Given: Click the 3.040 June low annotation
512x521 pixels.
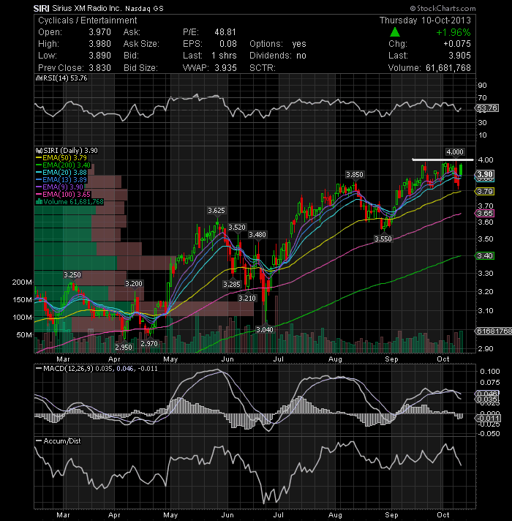Looking at the screenshot, I should (x=265, y=329).
